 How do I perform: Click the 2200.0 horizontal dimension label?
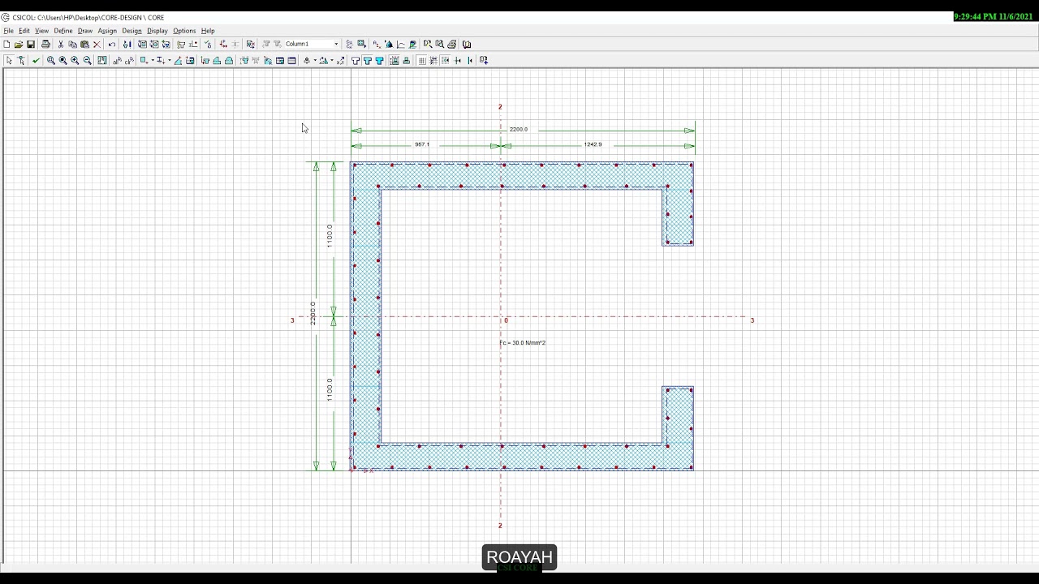tap(519, 130)
